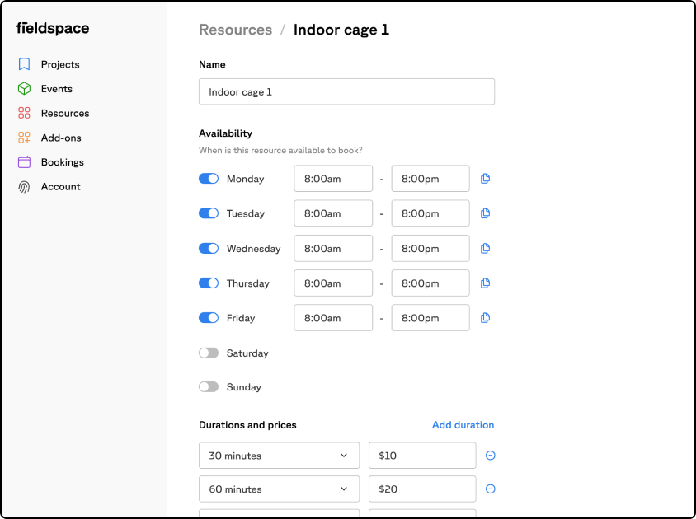Disable the Monday availability toggle
Image resolution: width=696 pixels, height=519 pixels.
(209, 179)
